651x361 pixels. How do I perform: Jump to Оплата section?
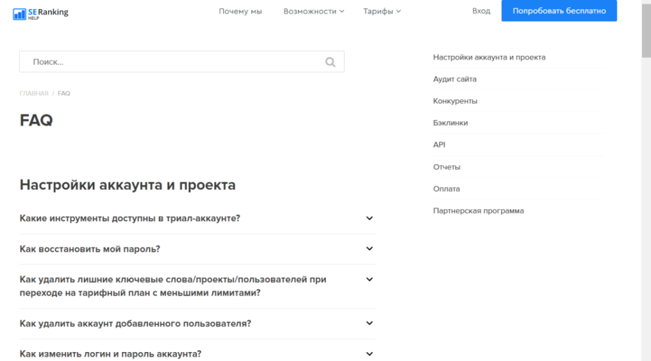click(x=446, y=189)
